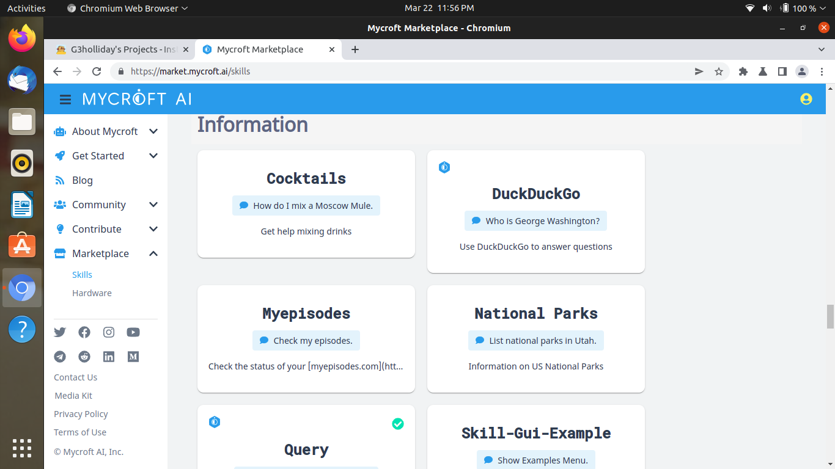Open the Privacy Policy link
This screenshot has height=469, width=835.
(x=81, y=414)
